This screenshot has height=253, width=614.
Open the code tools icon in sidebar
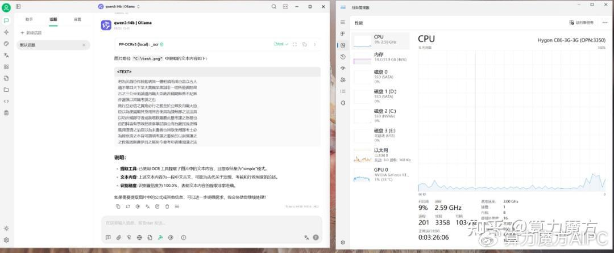point(6,101)
